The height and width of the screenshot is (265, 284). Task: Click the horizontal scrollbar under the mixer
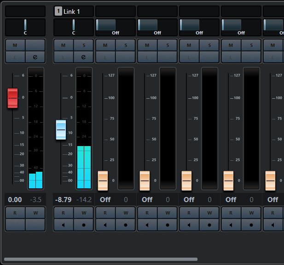(x=101, y=259)
